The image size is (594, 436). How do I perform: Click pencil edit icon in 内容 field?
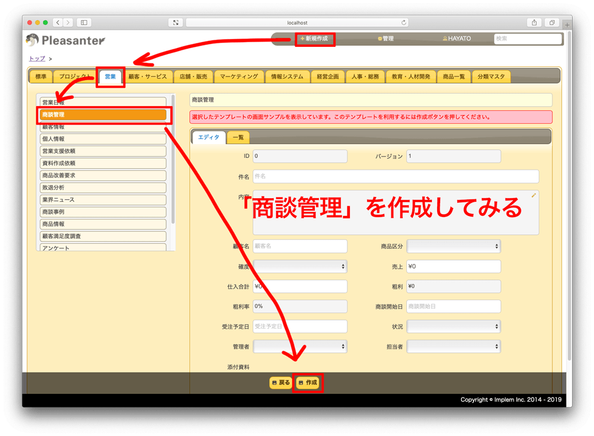click(x=533, y=195)
